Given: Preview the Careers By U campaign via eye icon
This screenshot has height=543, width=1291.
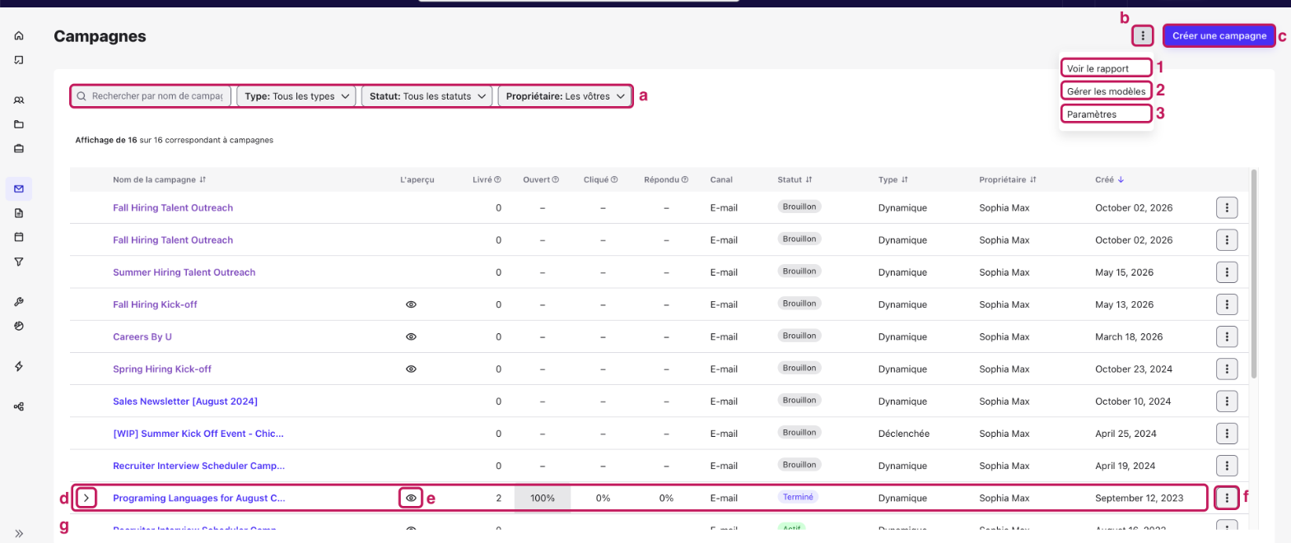Looking at the screenshot, I should pyautogui.click(x=411, y=336).
